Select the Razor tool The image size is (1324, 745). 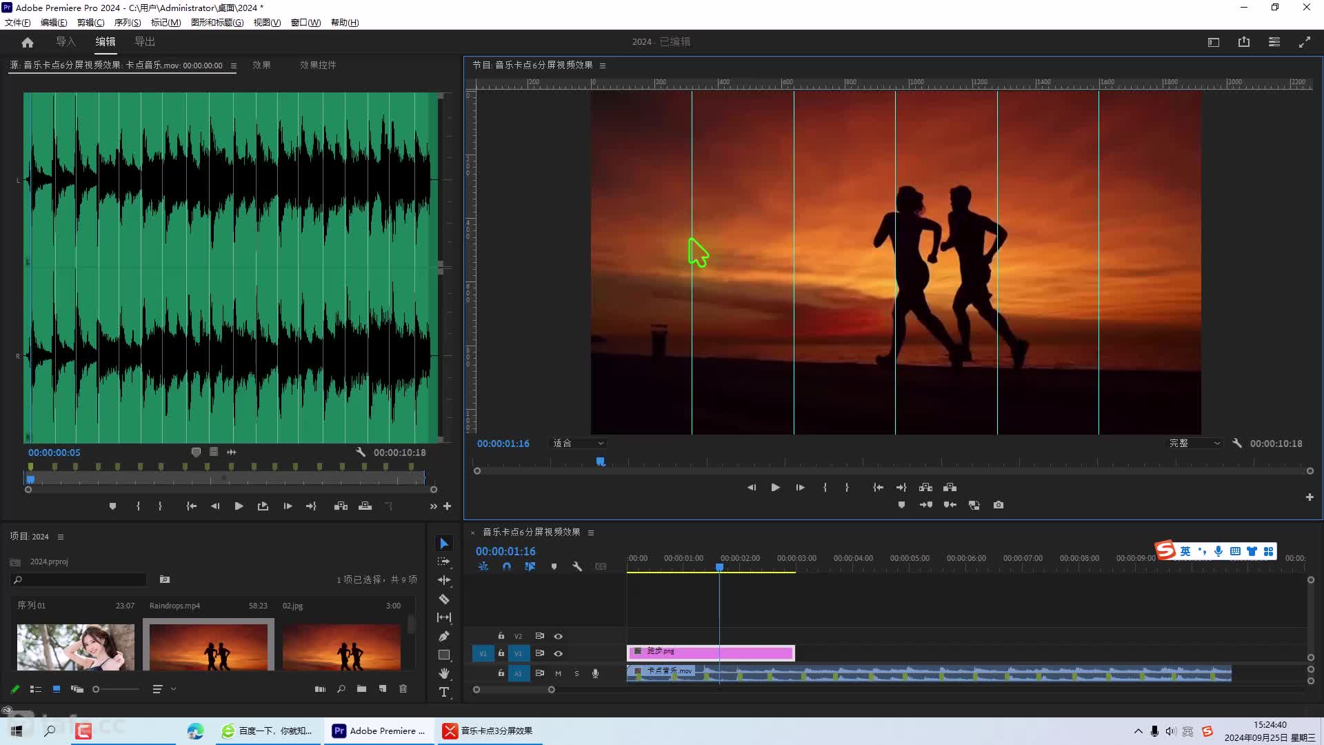[x=444, y=599]
